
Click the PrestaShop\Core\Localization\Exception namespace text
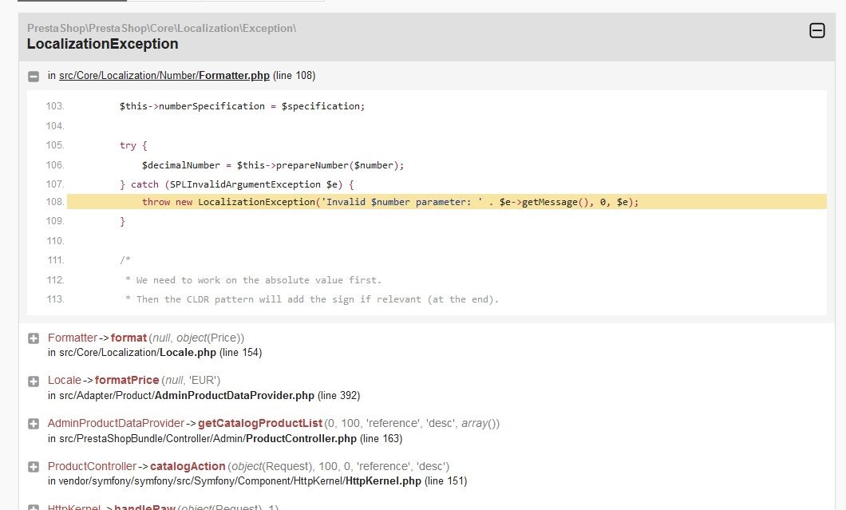pyautogui.click(x=161, y=28)
